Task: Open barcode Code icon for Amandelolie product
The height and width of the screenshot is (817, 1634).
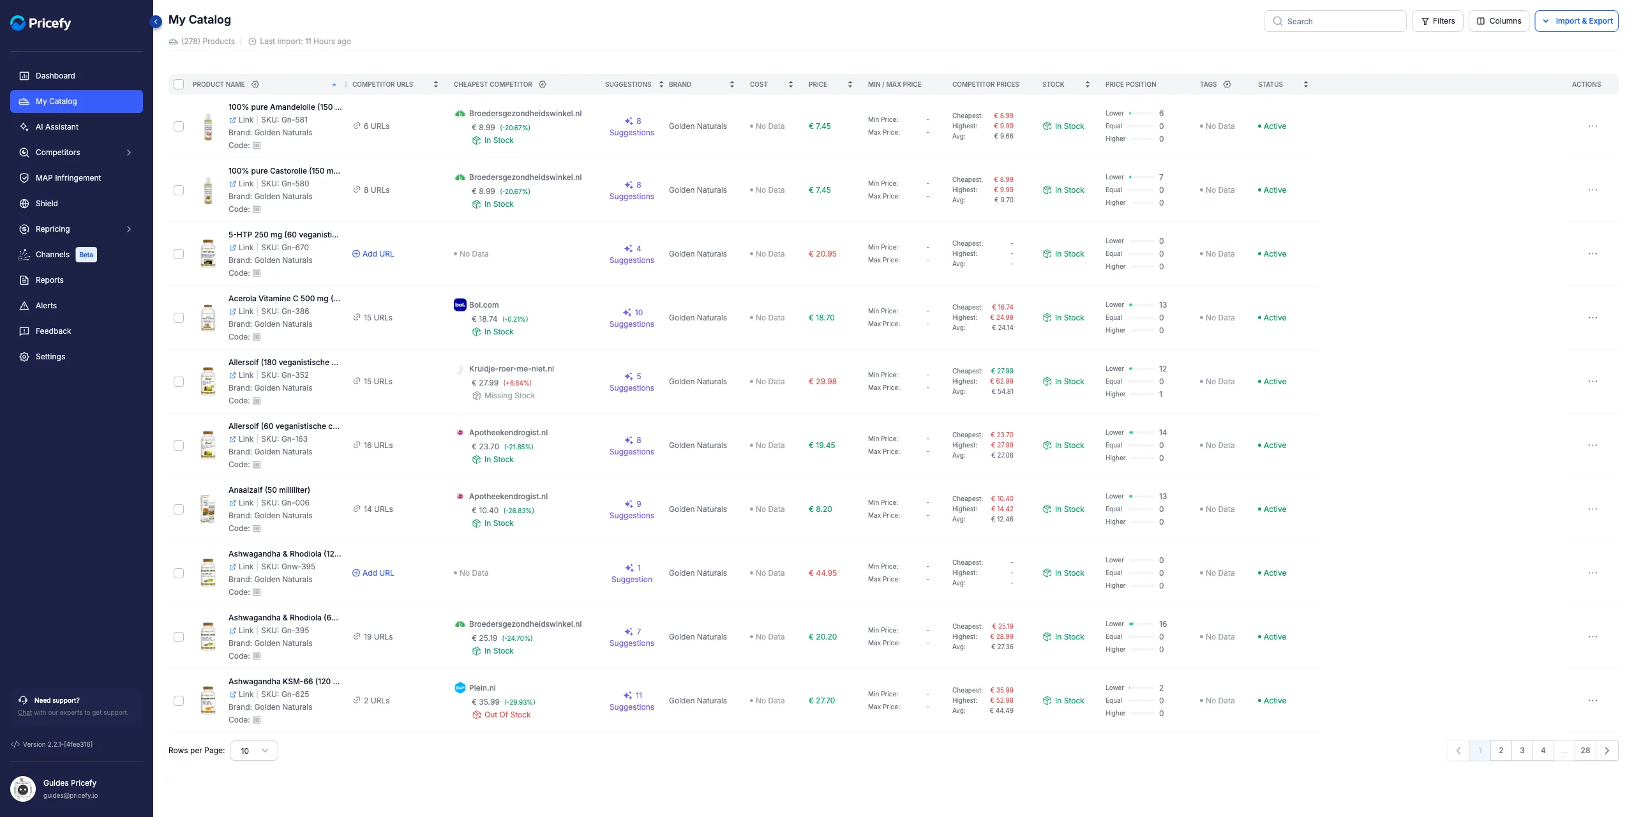Action: coord(257,146)
